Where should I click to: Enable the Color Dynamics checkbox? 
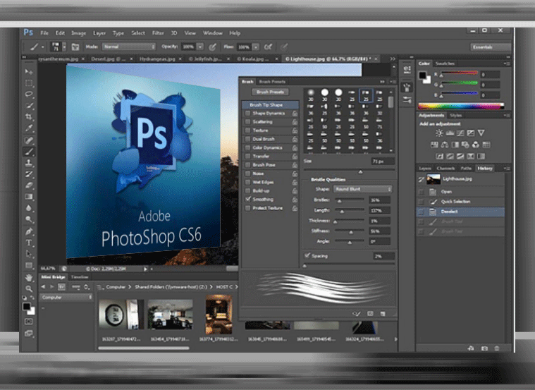coord(248,147)
